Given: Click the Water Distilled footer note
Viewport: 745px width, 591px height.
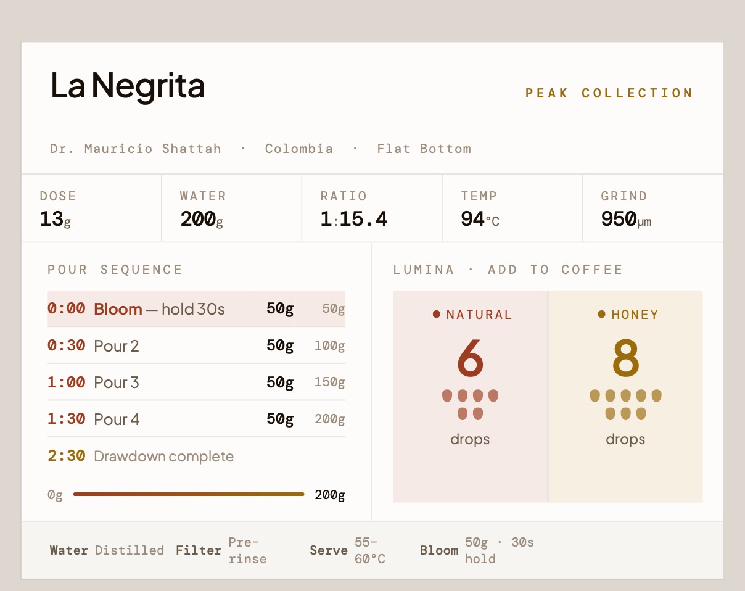Looking at the screenshot, I should [x=107, y=550].
